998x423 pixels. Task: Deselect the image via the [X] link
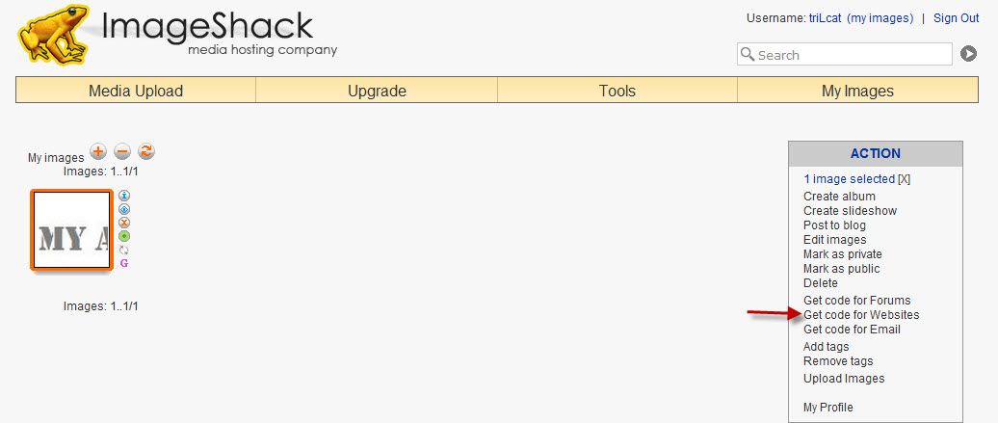[903, 179]
